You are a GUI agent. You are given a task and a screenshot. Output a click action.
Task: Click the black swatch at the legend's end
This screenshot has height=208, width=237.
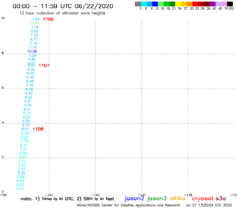pyautogui.click(x=230, y=4)
